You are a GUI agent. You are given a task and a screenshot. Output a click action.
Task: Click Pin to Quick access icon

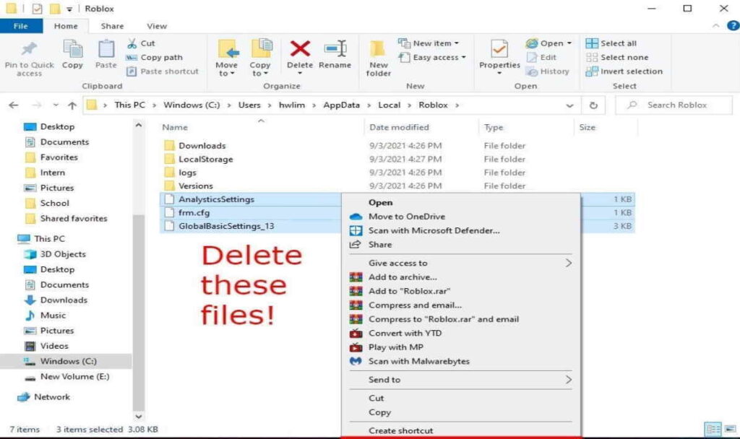click(29, 49)
